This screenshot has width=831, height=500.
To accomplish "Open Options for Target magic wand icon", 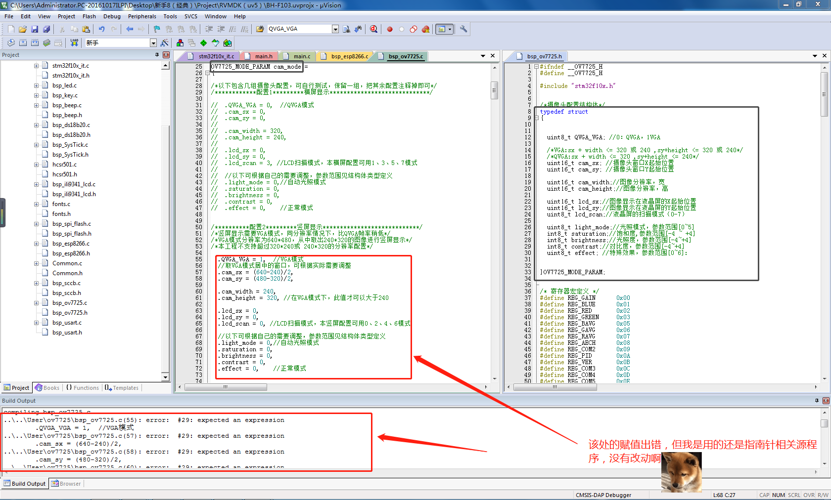I will [x=165, y=43].
